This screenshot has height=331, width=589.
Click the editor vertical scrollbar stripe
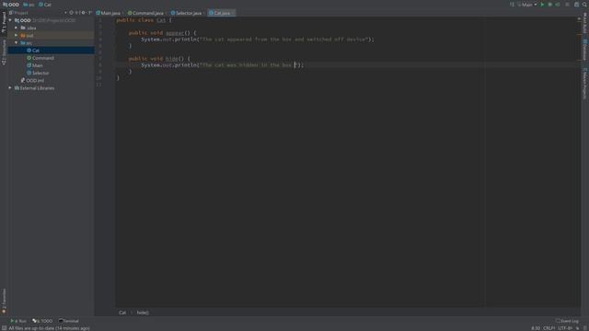point(579,162)
